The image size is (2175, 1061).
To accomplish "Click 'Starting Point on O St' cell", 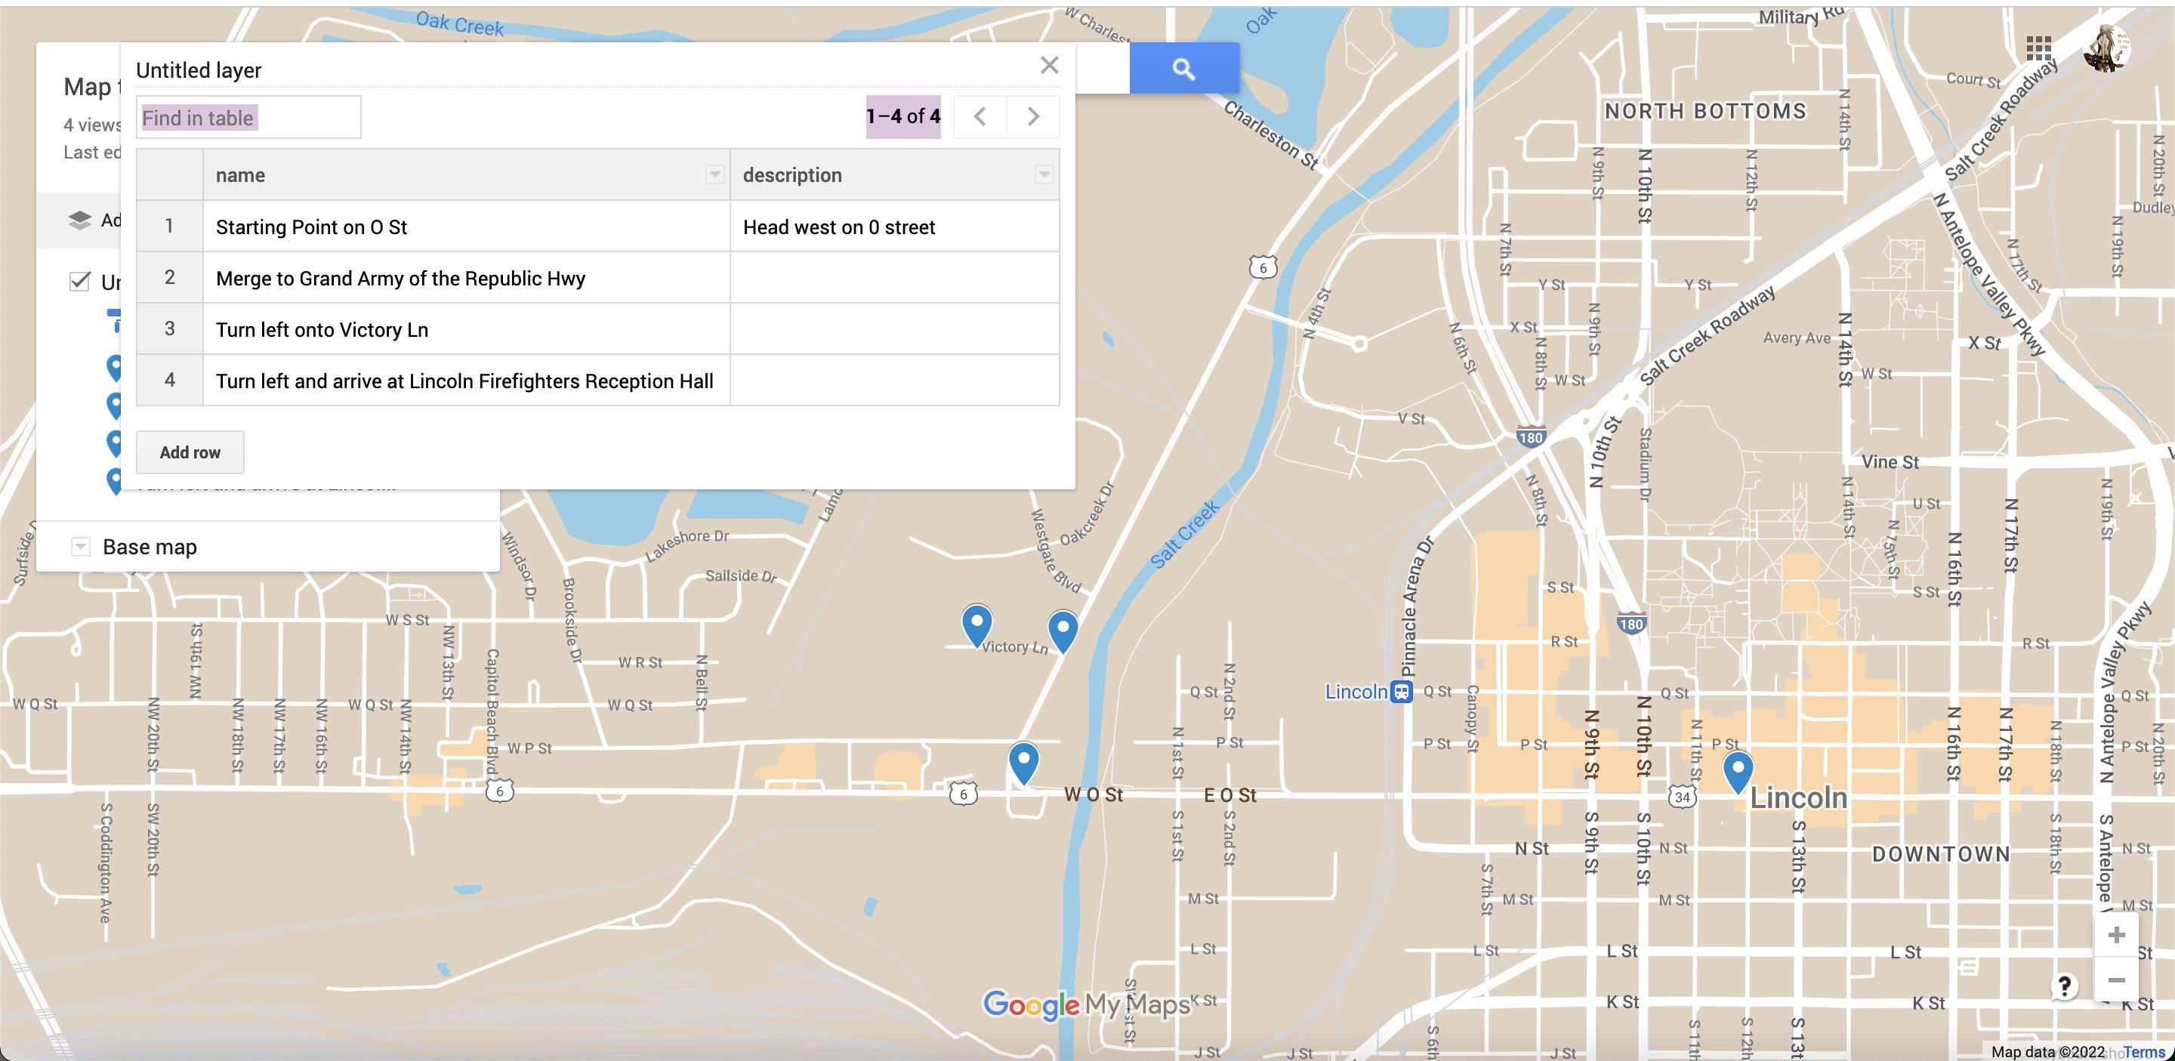I will tap(466, 227).
